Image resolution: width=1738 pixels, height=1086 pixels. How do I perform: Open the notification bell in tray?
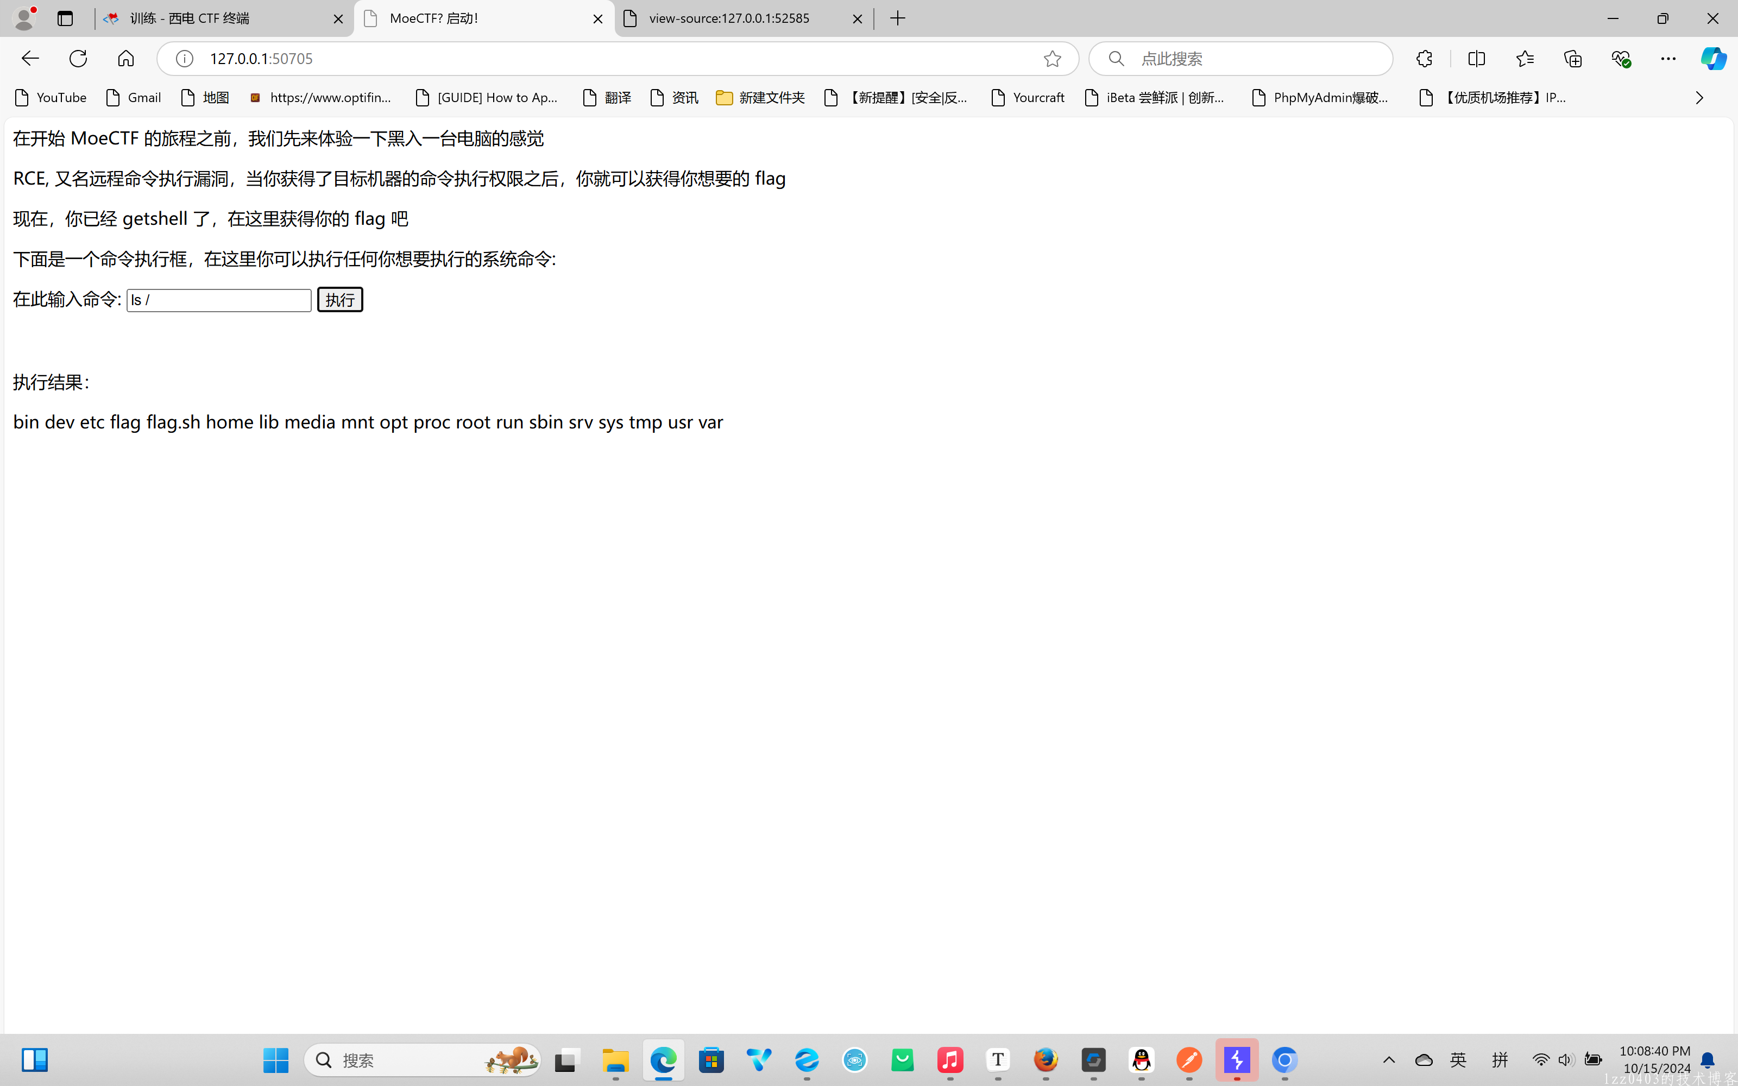pos(1708,1060)
